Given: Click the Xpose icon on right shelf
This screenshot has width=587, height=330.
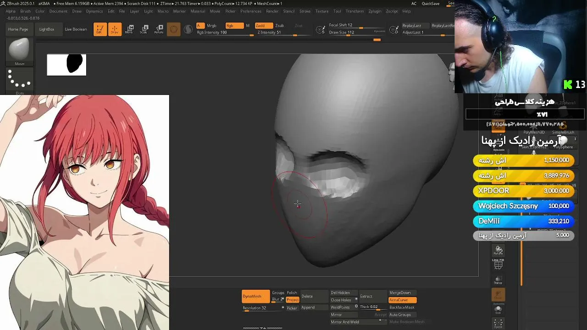Looking at the screenshot, I should click(498, 324).
